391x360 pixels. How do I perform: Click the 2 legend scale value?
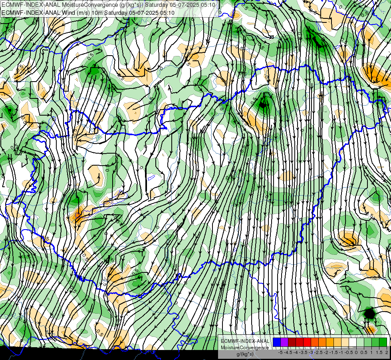tap(387, 352)
